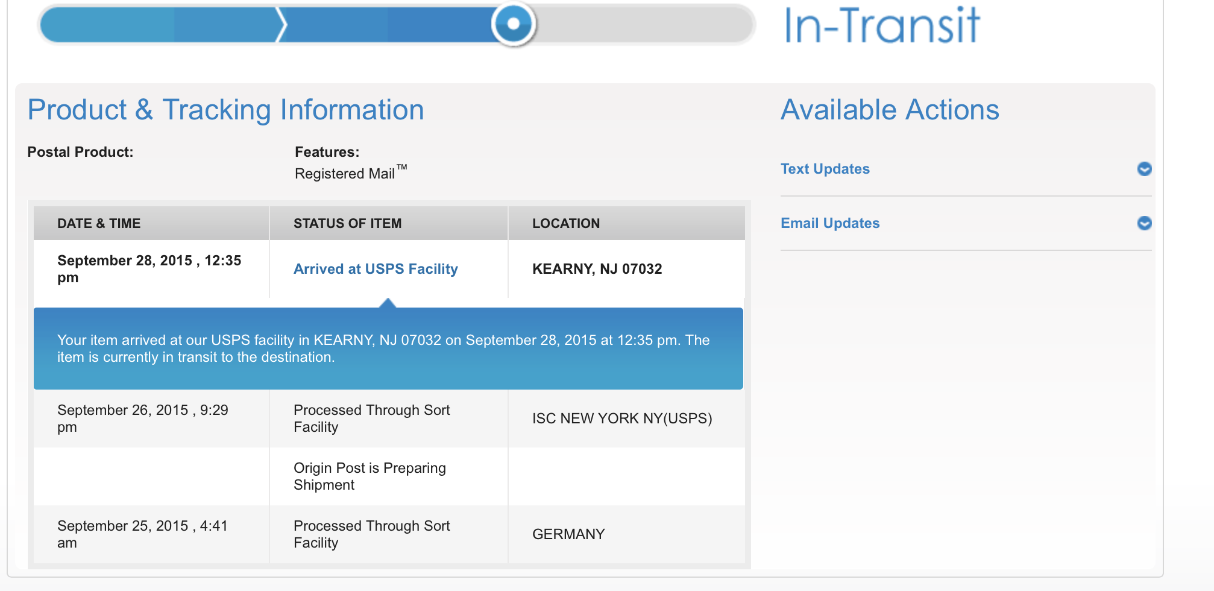This screenshot has height=591, width=1214.
Task: Click the blue arrival details message box
Action: pyautogui.click(x=388, y=349)
